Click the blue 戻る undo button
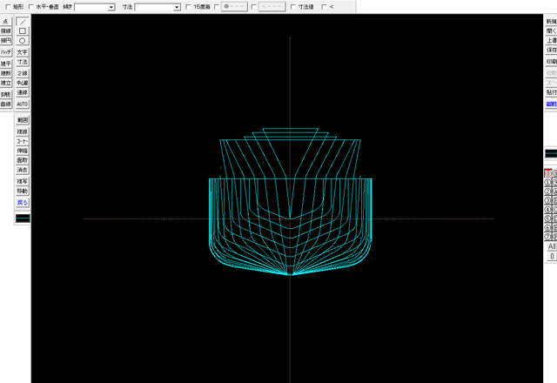557x383 pixels. coord(23,203)
